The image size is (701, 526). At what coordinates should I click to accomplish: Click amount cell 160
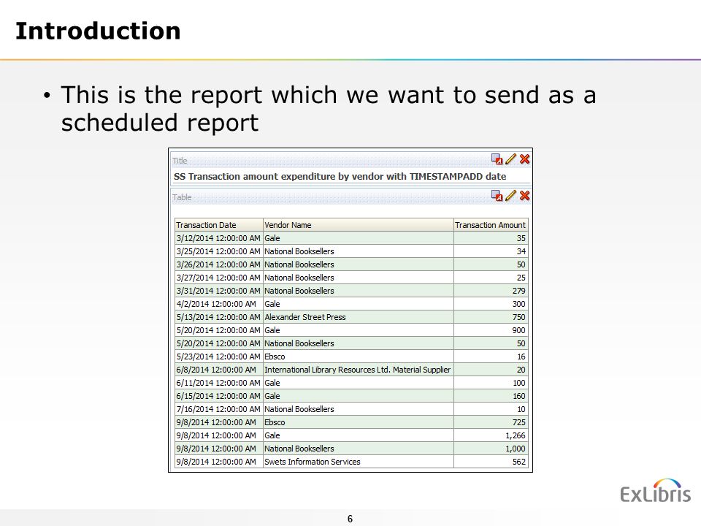click(491, 396)
